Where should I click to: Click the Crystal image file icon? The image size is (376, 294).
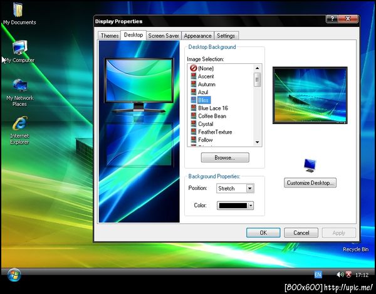194,123
